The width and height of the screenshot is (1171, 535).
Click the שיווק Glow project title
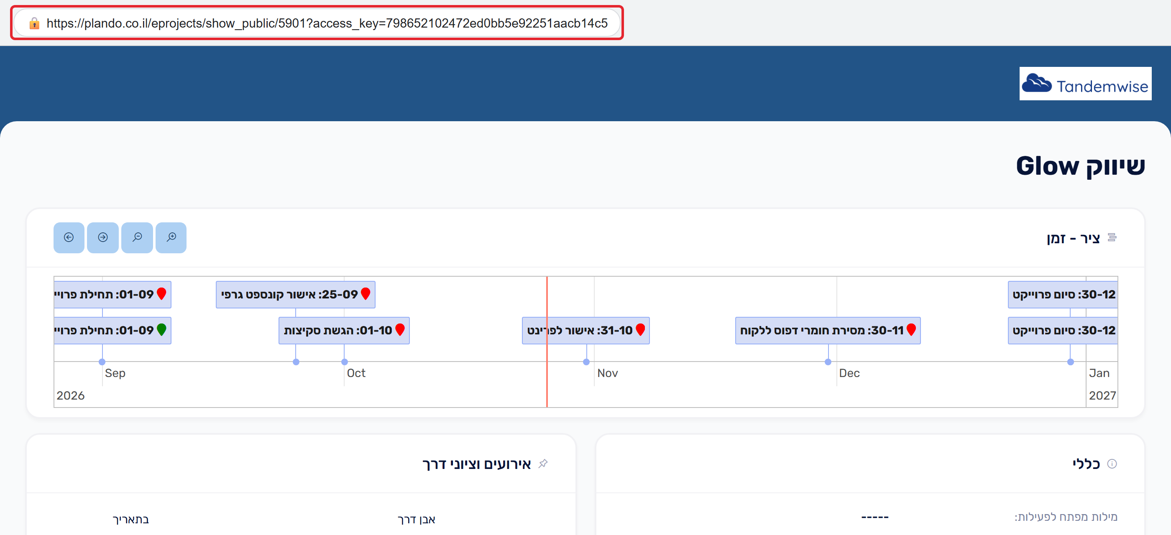(1080, 166)
